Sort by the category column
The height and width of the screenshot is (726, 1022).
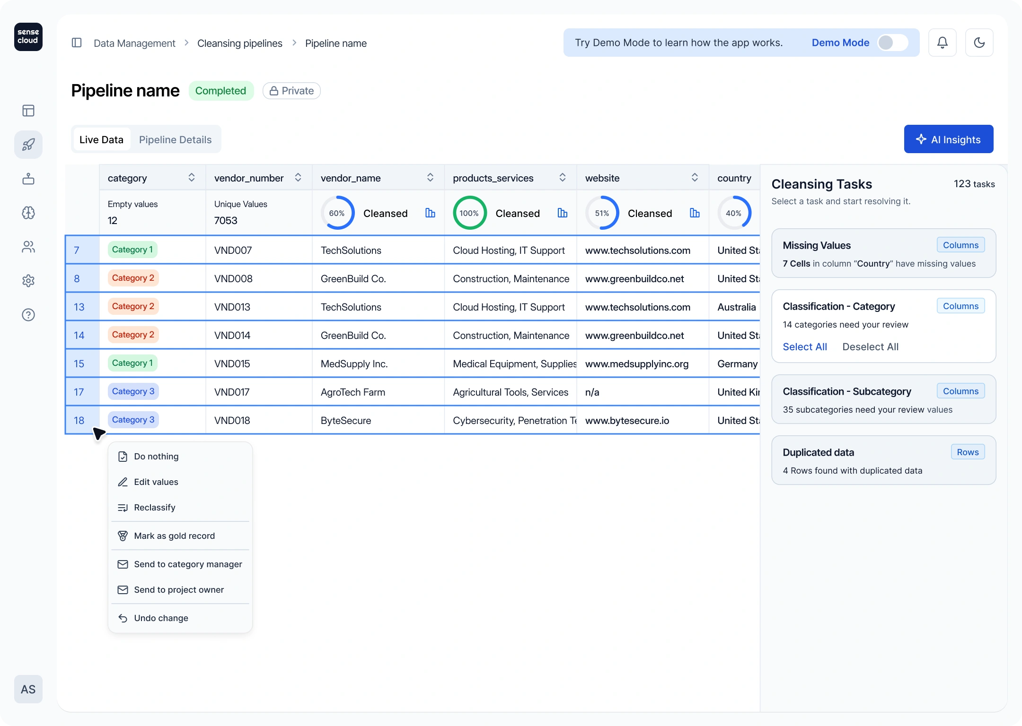point(192,178)
